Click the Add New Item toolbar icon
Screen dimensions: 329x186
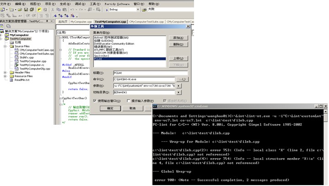click(11, 10)
